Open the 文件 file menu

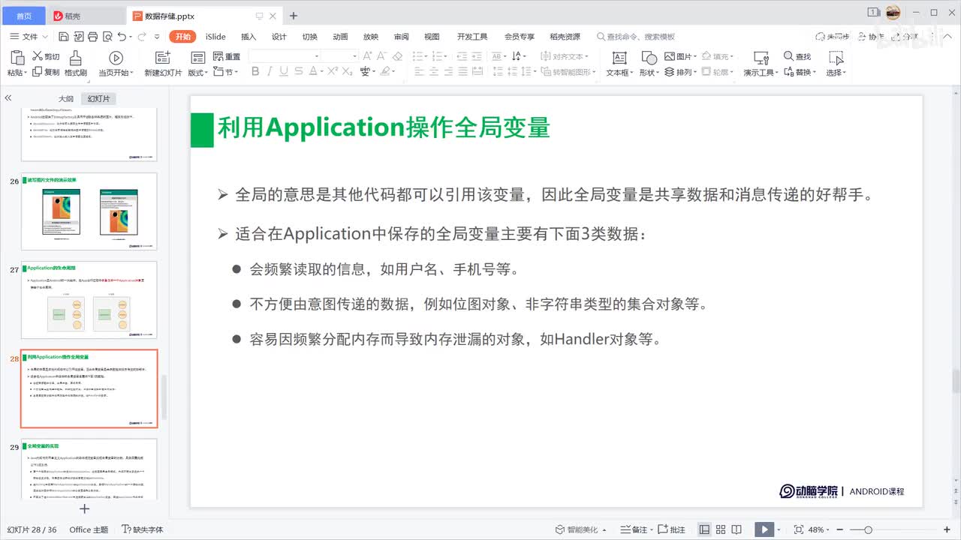click(x=29, y=37)
